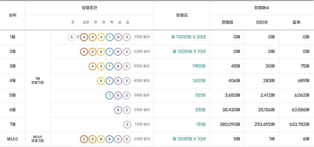
Task: Select the purple ball 2 in the 보너스 row
Action: tap(118, 139)
